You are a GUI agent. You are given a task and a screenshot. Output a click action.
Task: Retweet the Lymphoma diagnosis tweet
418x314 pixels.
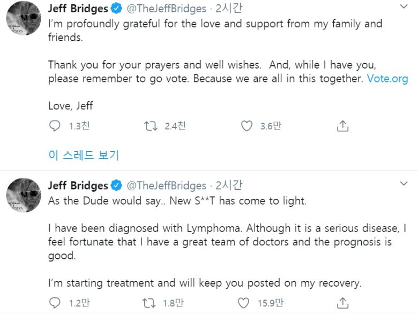coord(151,303)
